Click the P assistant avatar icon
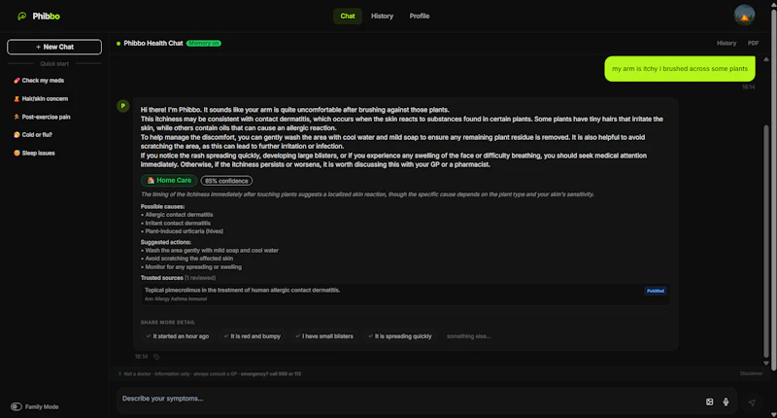The width and height of the screenshot is (777, 418). point(123,106)
